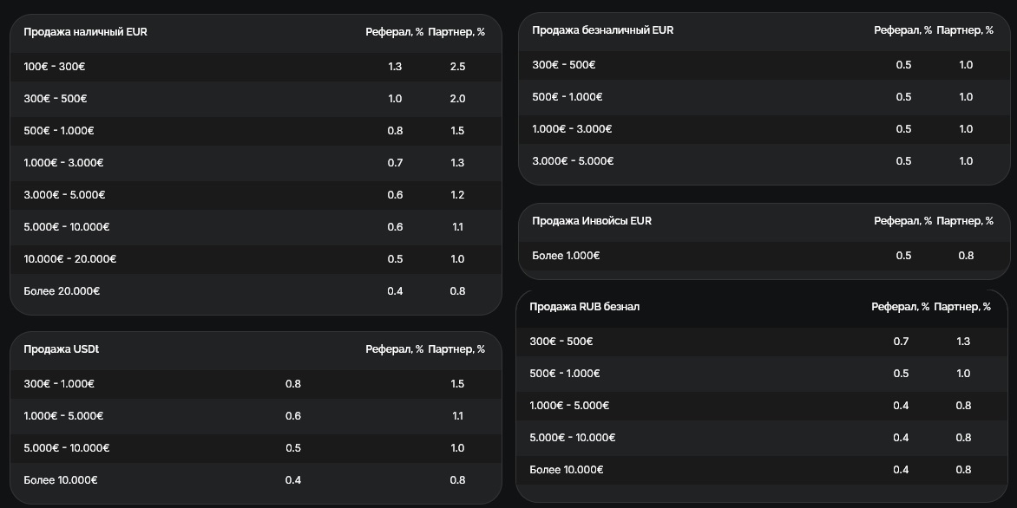1017x508 pixels.
Task: Click 'Партнер, %' header in invoices table
Action: 965,221
